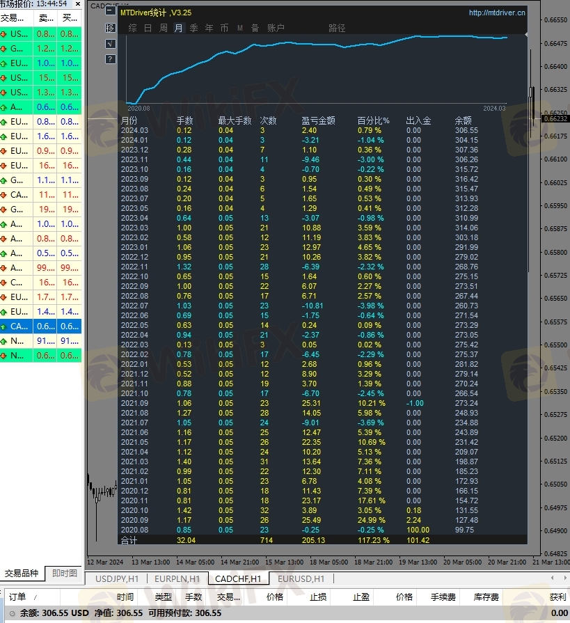
Task: Open the M tab in MTDriver
Action: (240, 28)
